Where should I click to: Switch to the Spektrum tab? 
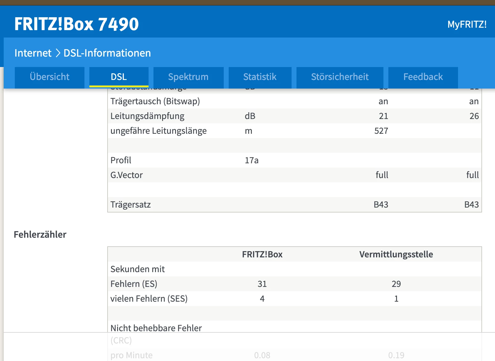tap(188, 77)
